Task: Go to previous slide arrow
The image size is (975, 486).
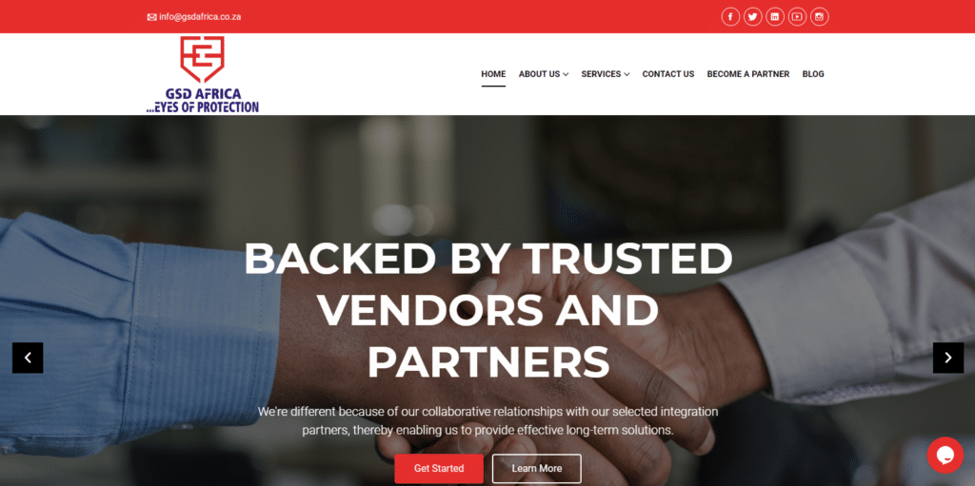Action: coord(28,358)
